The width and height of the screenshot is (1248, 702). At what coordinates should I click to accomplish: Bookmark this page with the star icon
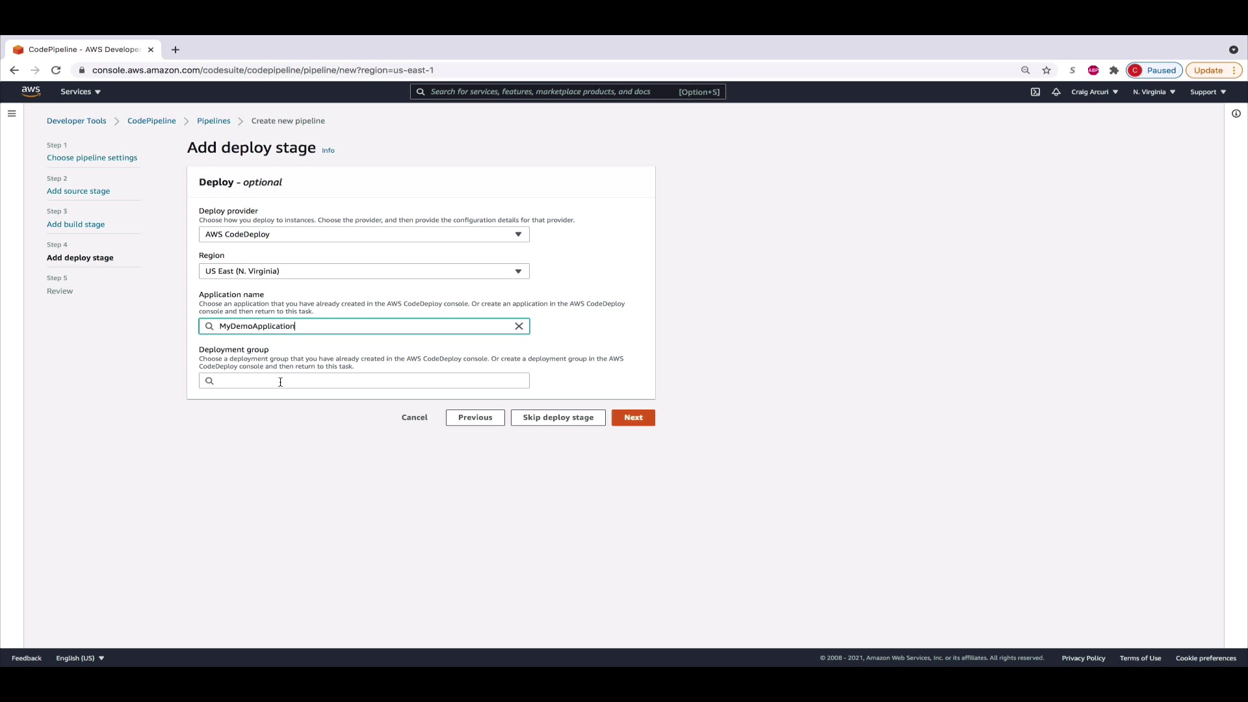[x=1046, y=70]
